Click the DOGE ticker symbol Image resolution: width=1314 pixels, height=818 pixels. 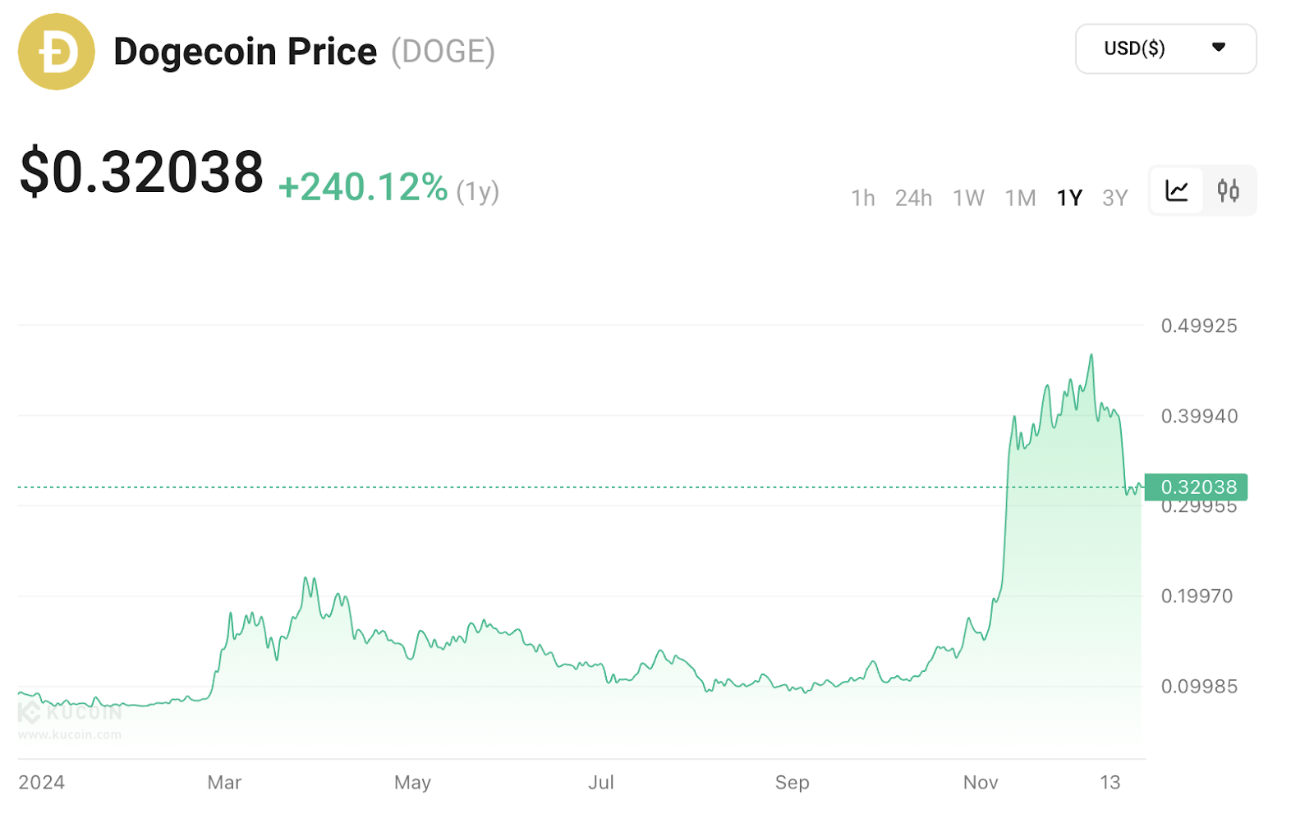[x=443, y=52]
